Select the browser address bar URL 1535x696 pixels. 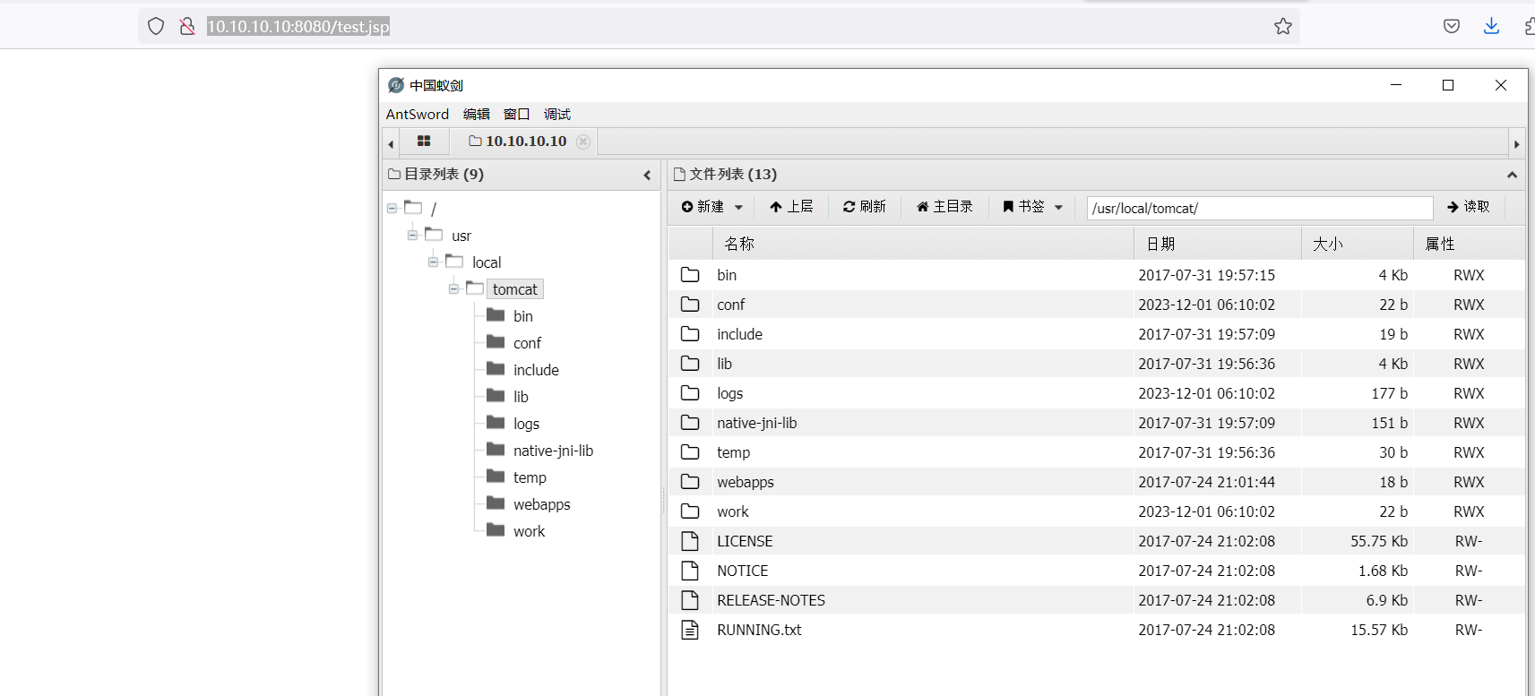point(298,26)
